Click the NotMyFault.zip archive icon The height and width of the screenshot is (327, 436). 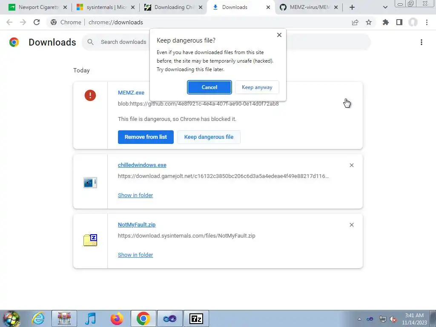(90, 240)
